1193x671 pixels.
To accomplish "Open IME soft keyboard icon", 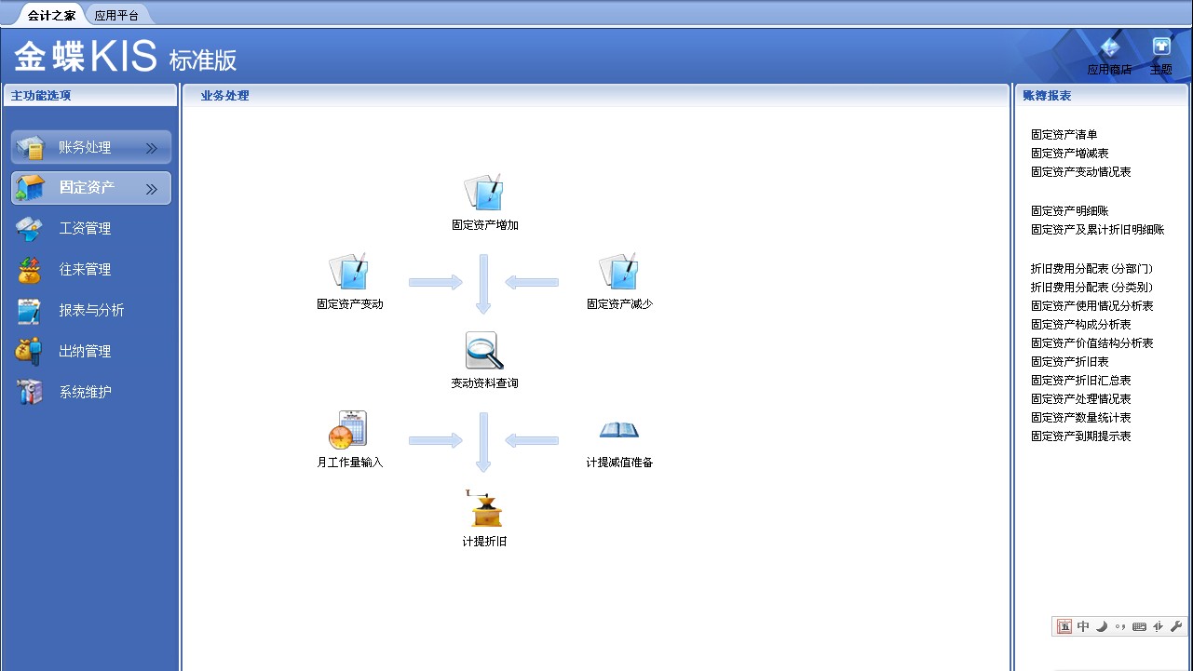I will pos(1139,626).
